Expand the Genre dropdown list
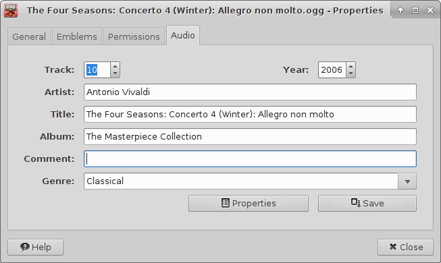The width and height of the screenshot is (441, 263). 407,181
